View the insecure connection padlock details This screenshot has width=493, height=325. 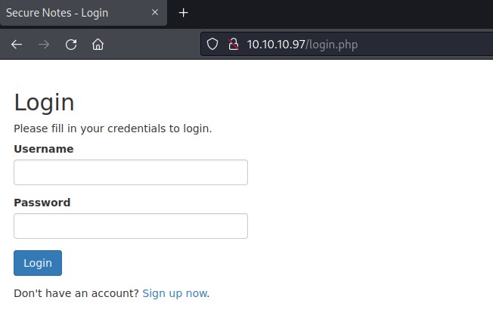232,44
